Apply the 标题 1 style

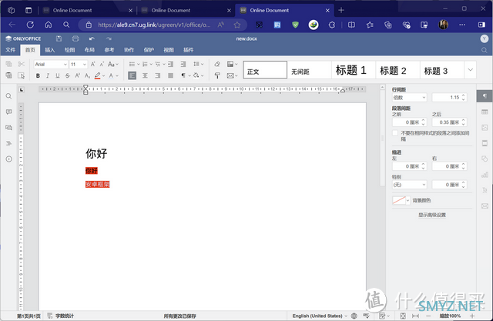coord(350,70)
